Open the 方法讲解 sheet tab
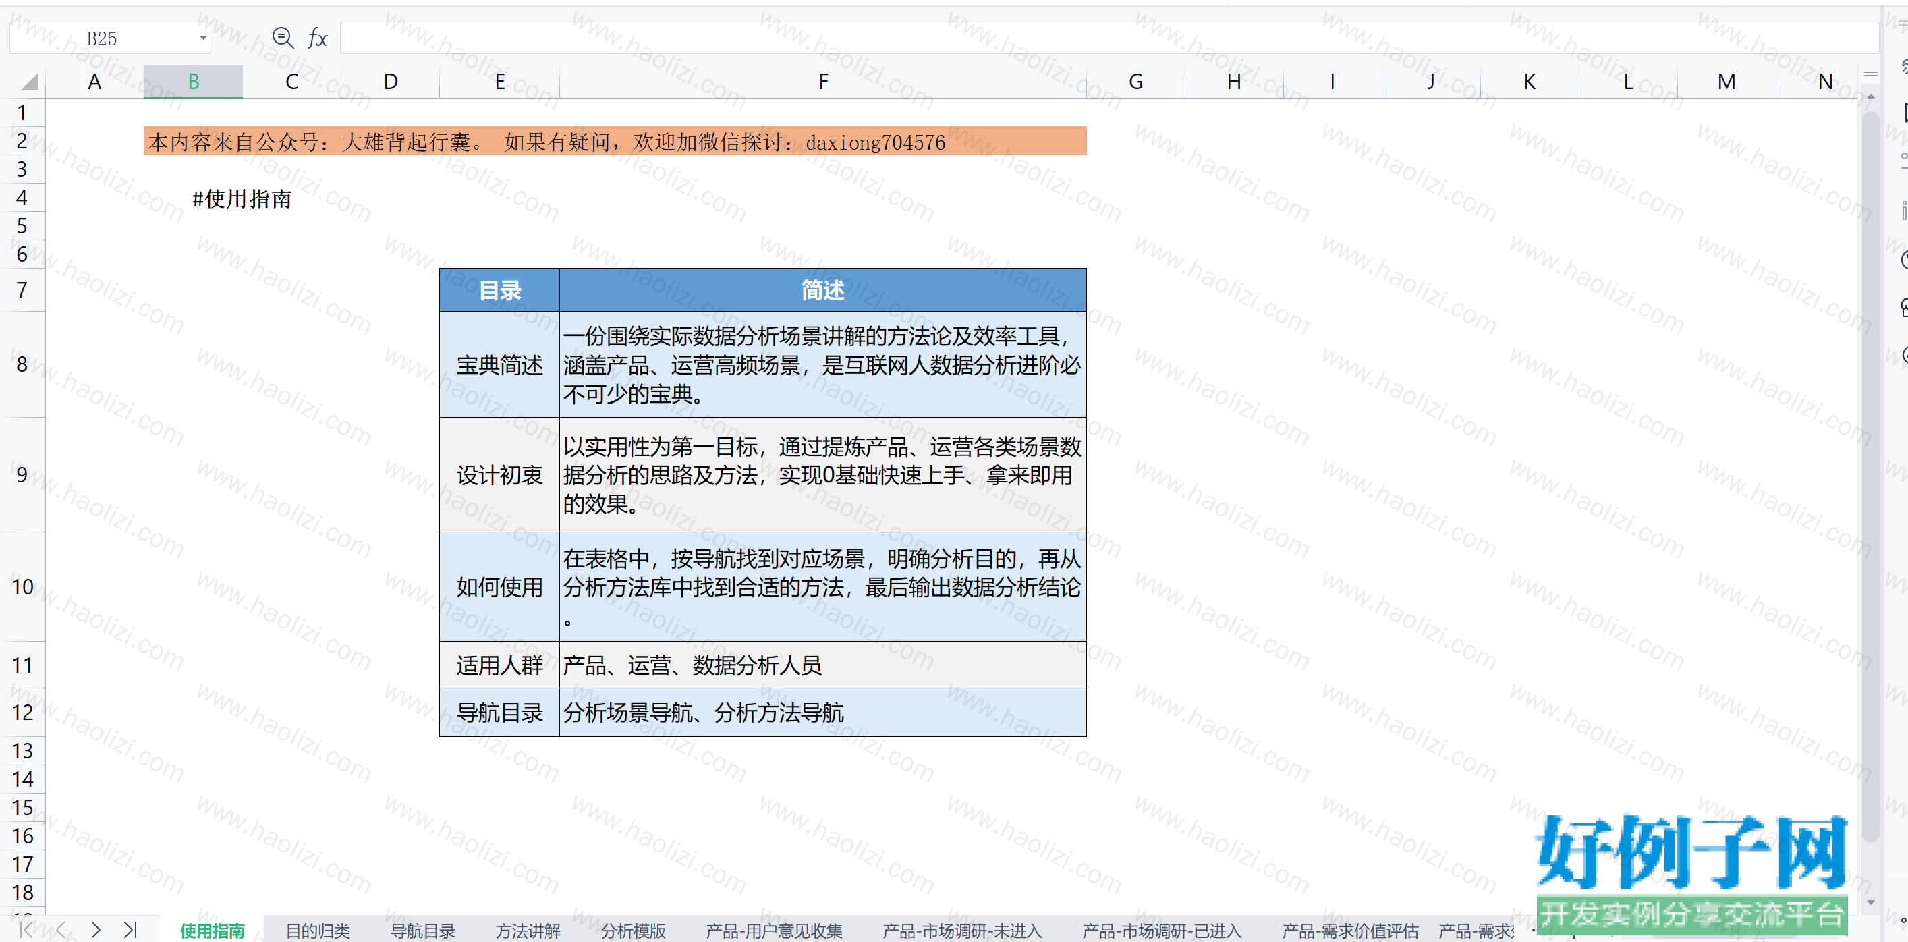Image resolution: width=1908 pixels, height=942 pixels. (528, 930)
